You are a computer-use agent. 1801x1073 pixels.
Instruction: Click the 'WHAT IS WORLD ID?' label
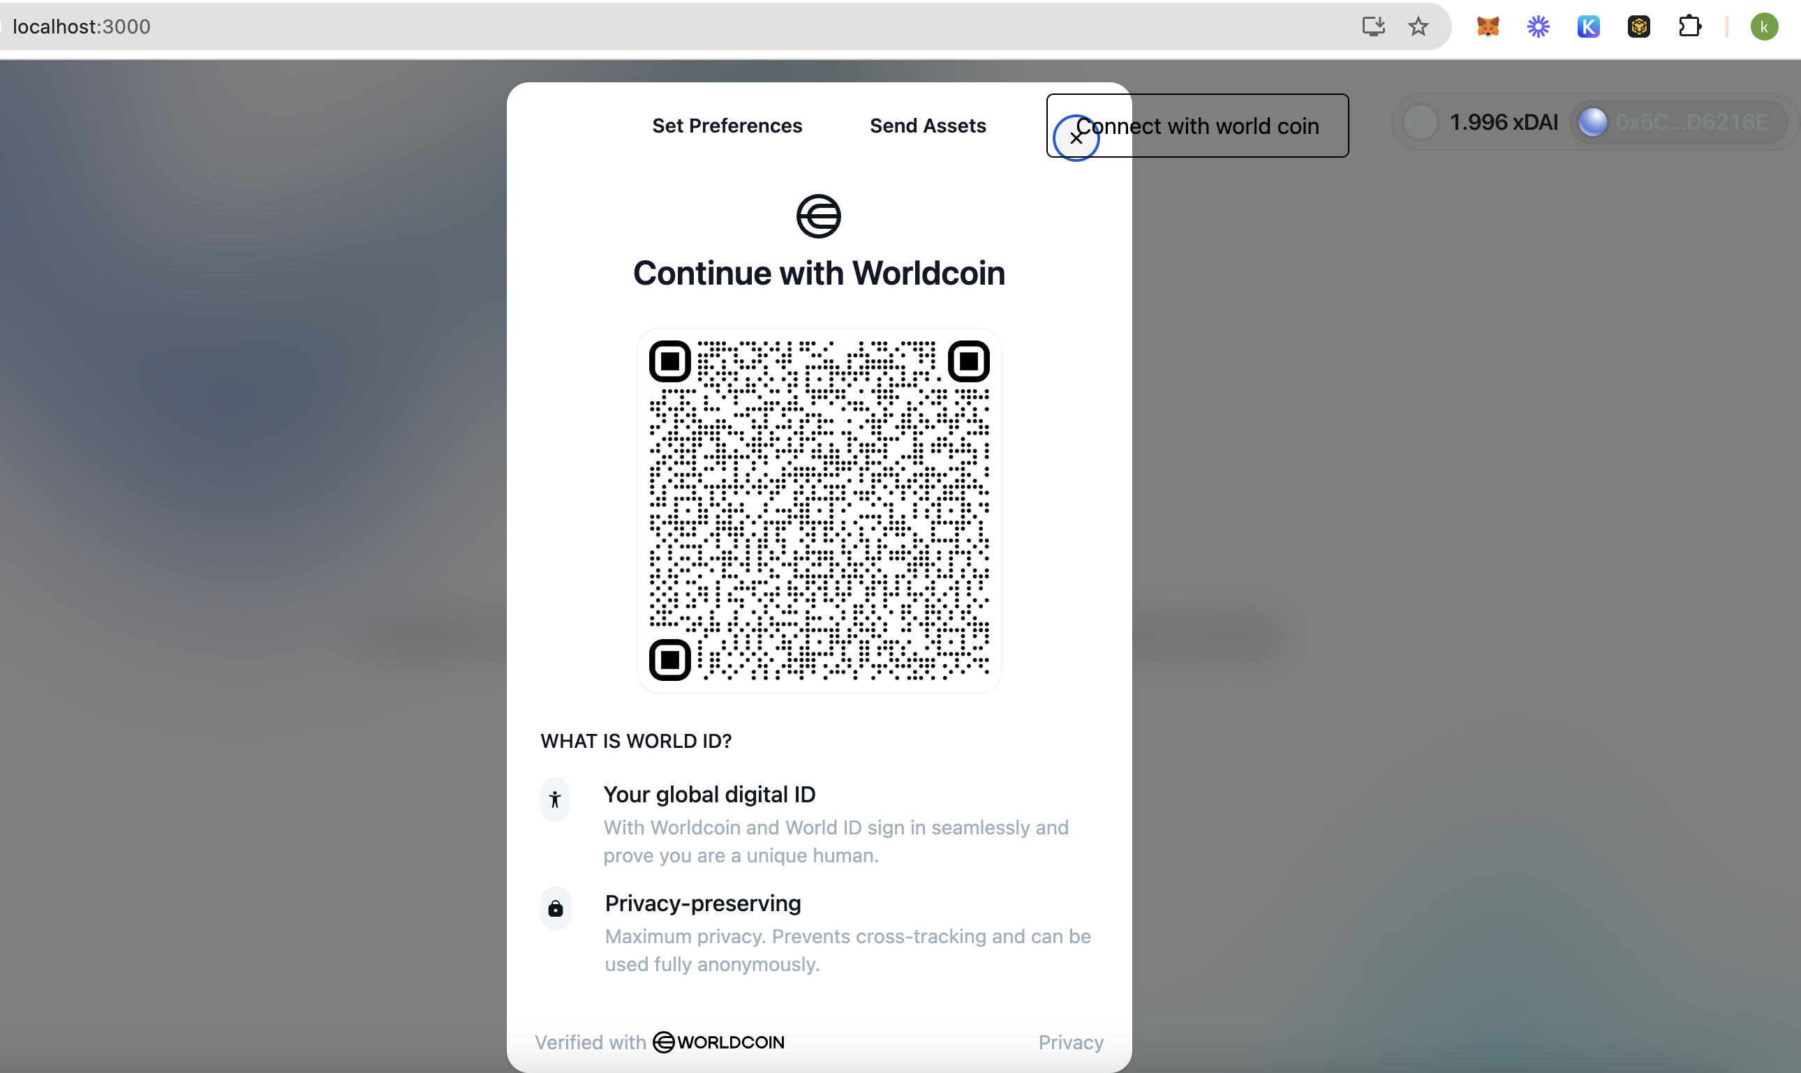coord(636,741)
